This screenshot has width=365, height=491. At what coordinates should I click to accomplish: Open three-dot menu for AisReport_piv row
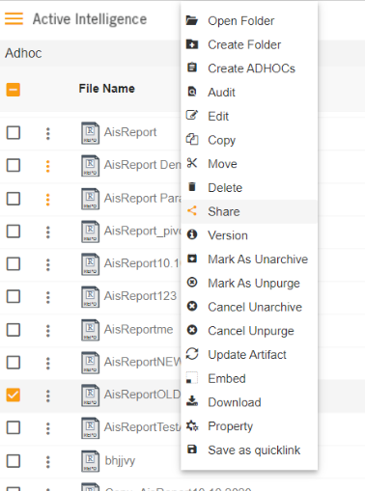point(48,232)
